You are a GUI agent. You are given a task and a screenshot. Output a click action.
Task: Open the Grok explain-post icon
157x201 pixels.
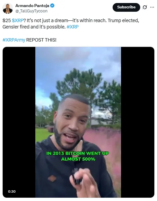pyautogui.click(x=145, y=7)
